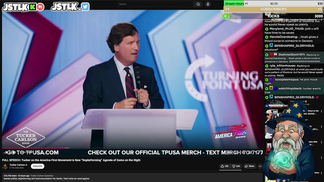Subscribe to Tucker Carlson channel

tap(37, 166)
